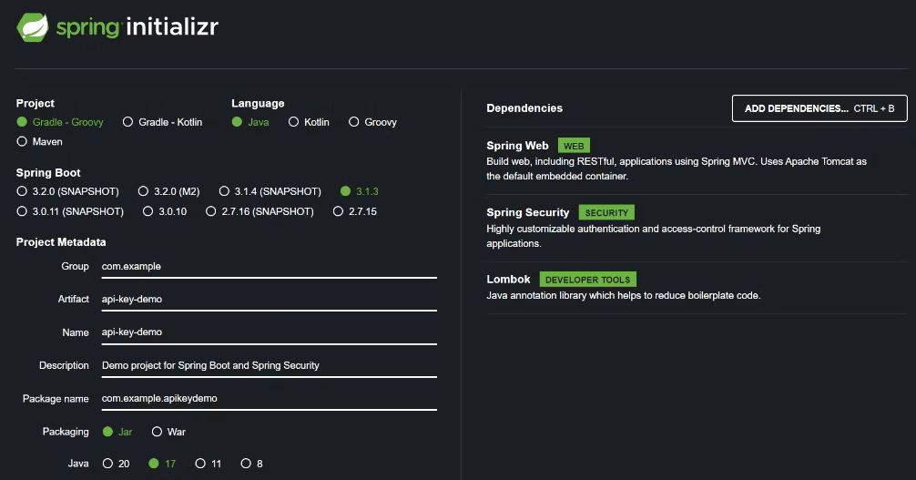The height and width of the screenshot is (480, 916).
Task: Click the Language section heading
Action: (x=258, y=103)
